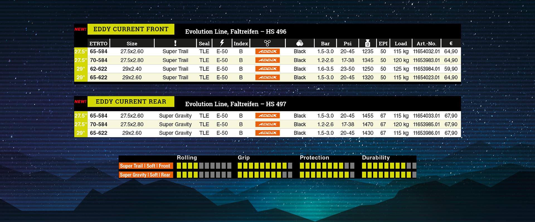Click the weight gram header icon
Viewport: 535px width, 222px height.
coord(368,43)
